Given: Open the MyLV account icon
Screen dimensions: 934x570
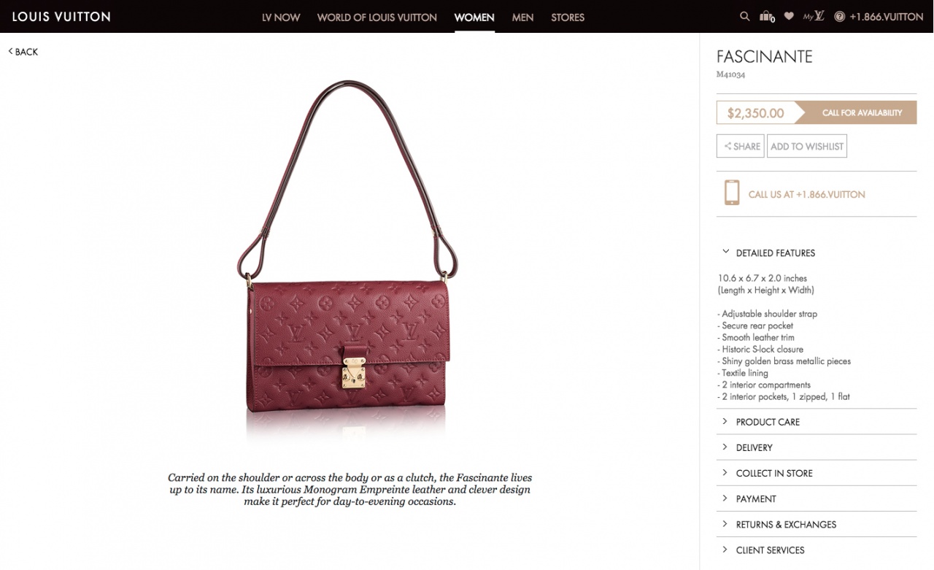Looking at the screenshot, I should point(814,16).
